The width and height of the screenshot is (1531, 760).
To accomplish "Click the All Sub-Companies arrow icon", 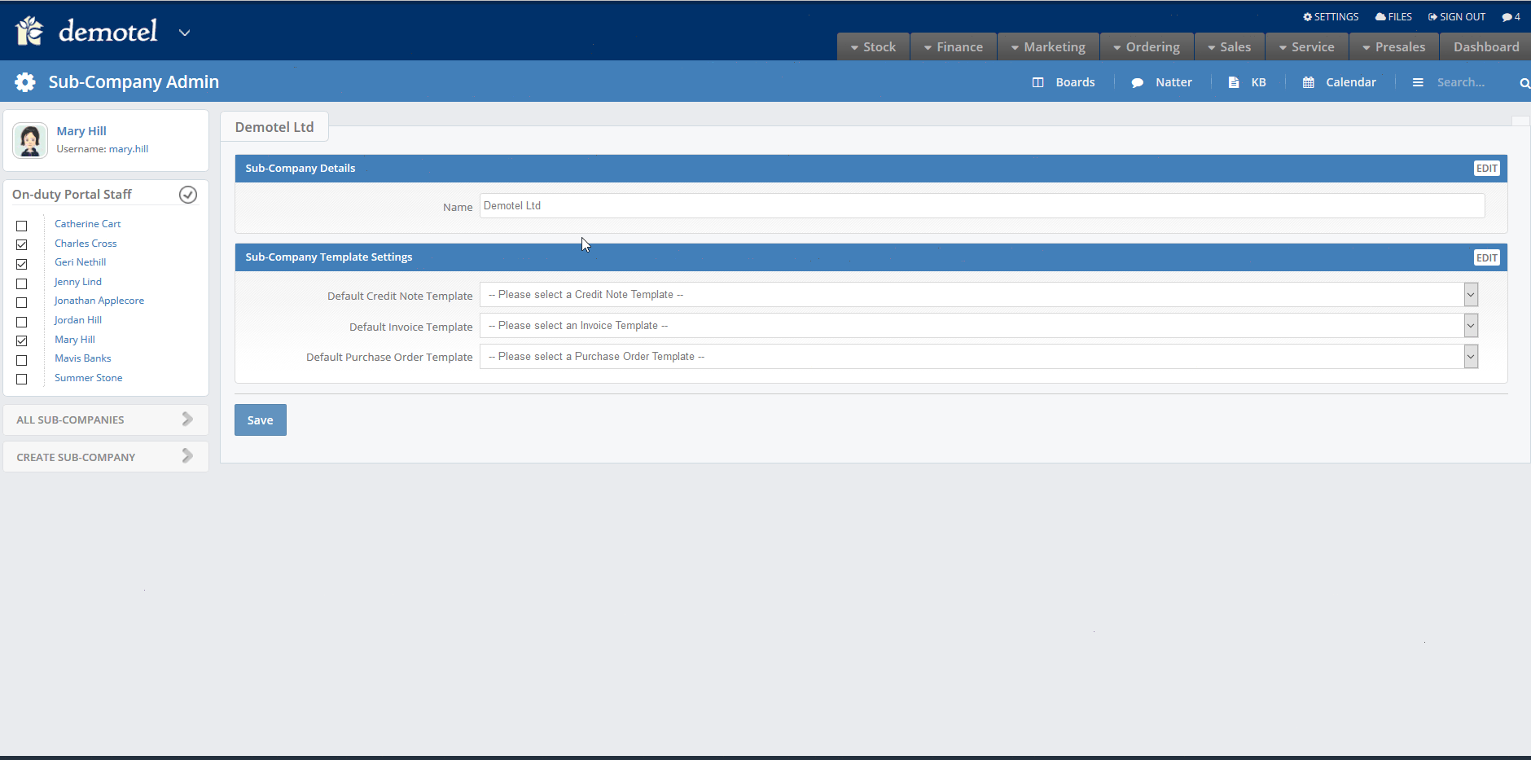I will (x=187, y=419).
